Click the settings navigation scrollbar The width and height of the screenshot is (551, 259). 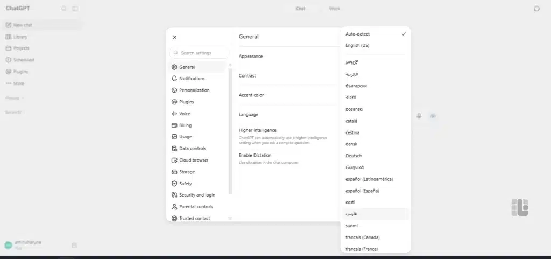coord(230,130)
